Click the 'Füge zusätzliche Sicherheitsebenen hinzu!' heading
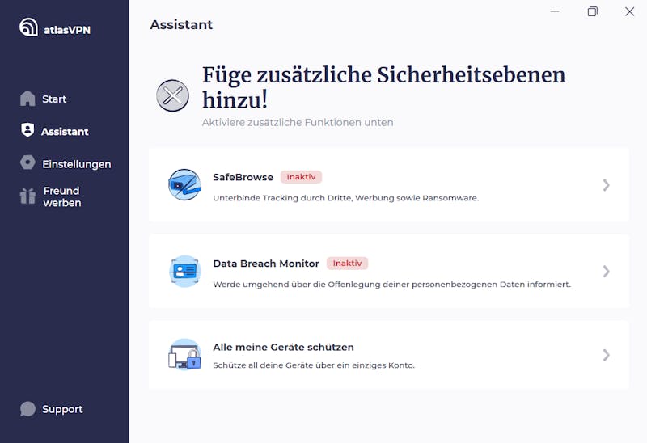The height and width of the screenshot is (443, 647). tap(383, 87)
